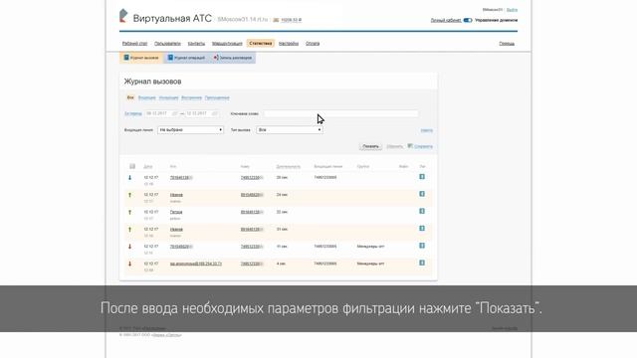Screen dimensions: 637x358
Task: Open details icon for 24 сек call row
Action: tap(422, 194)
